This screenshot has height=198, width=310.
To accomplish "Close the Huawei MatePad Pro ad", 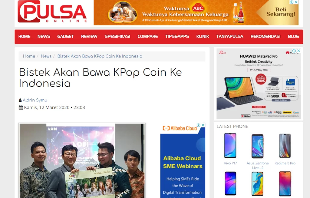I will point(299,51).
